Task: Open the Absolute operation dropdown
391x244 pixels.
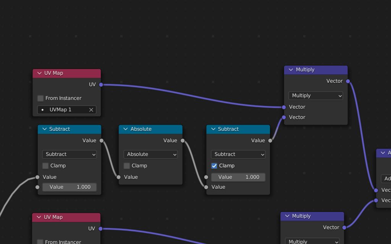Action: (150, 154)
